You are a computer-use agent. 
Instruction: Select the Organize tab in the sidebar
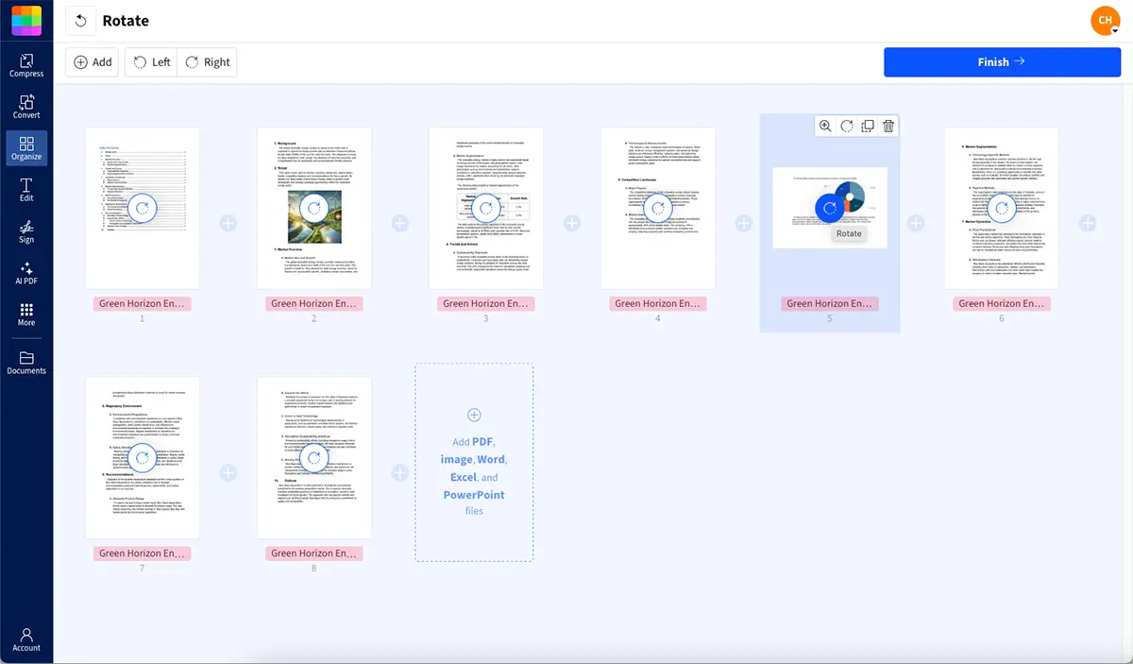point(25,147)
